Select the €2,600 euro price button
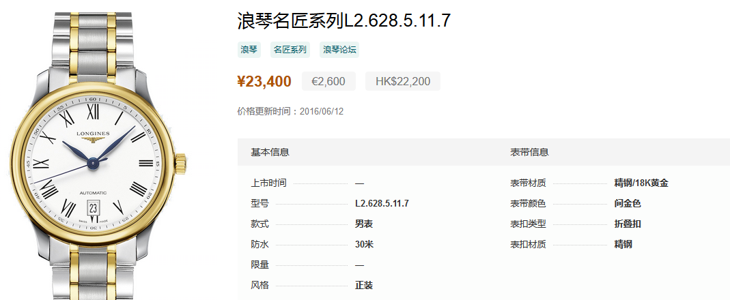The image size is (730, 300). pos(328,81)
